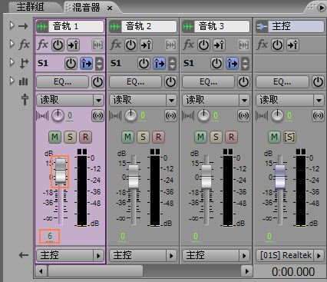Toggle fx power for 音轨 1

point(58,45)
